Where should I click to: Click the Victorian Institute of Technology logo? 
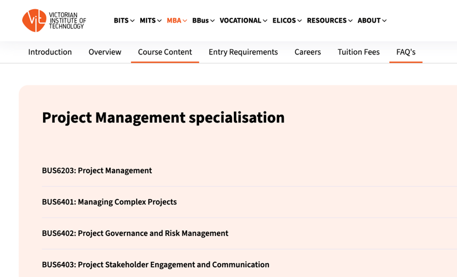pyautogui.click(x=54, y=20)
